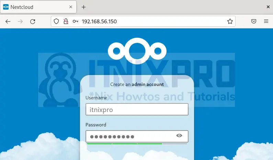Toggle password visibility with the eye icon
This screenshot has height=160, width=273.
179,136
